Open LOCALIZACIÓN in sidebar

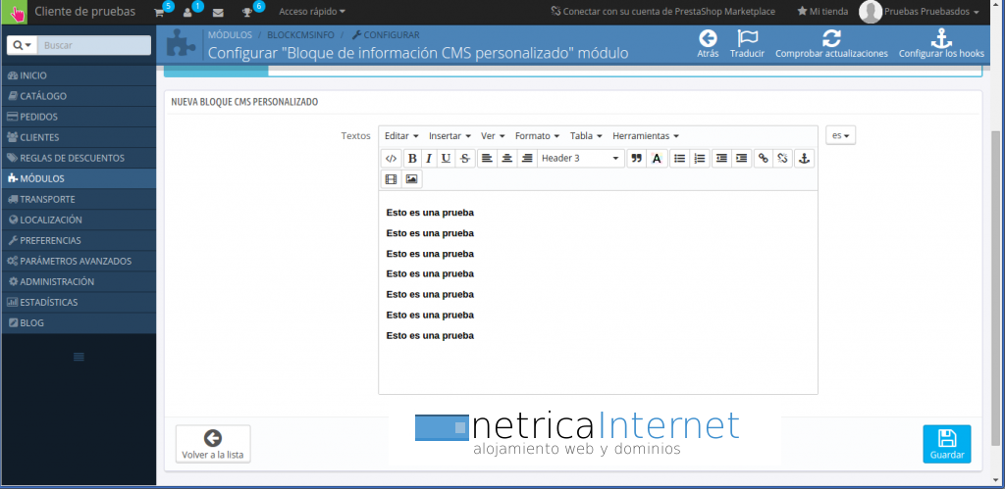click(x=79, y=220)
